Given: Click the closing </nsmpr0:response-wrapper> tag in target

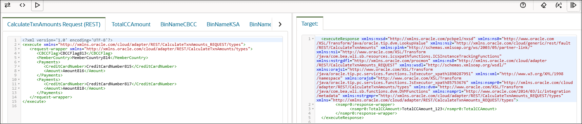Looking at the screenshot, I should coord(366,113).
